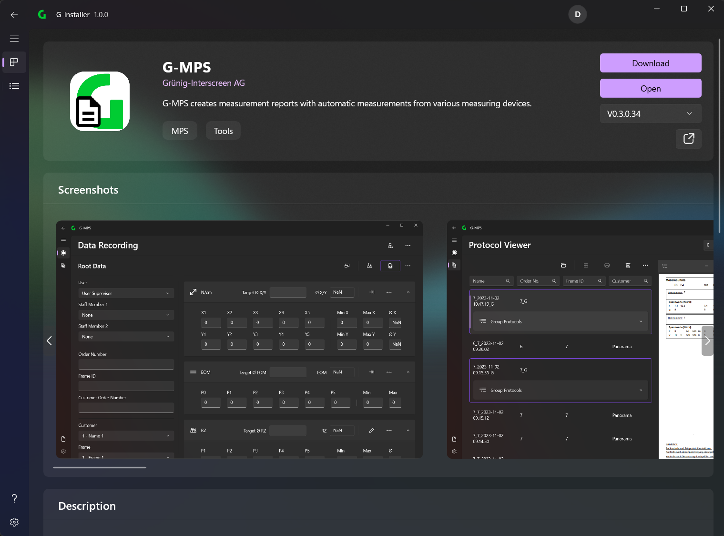Select the apps grid sidebar icon
Screen dimensions: 724x536
coord(14,62)
